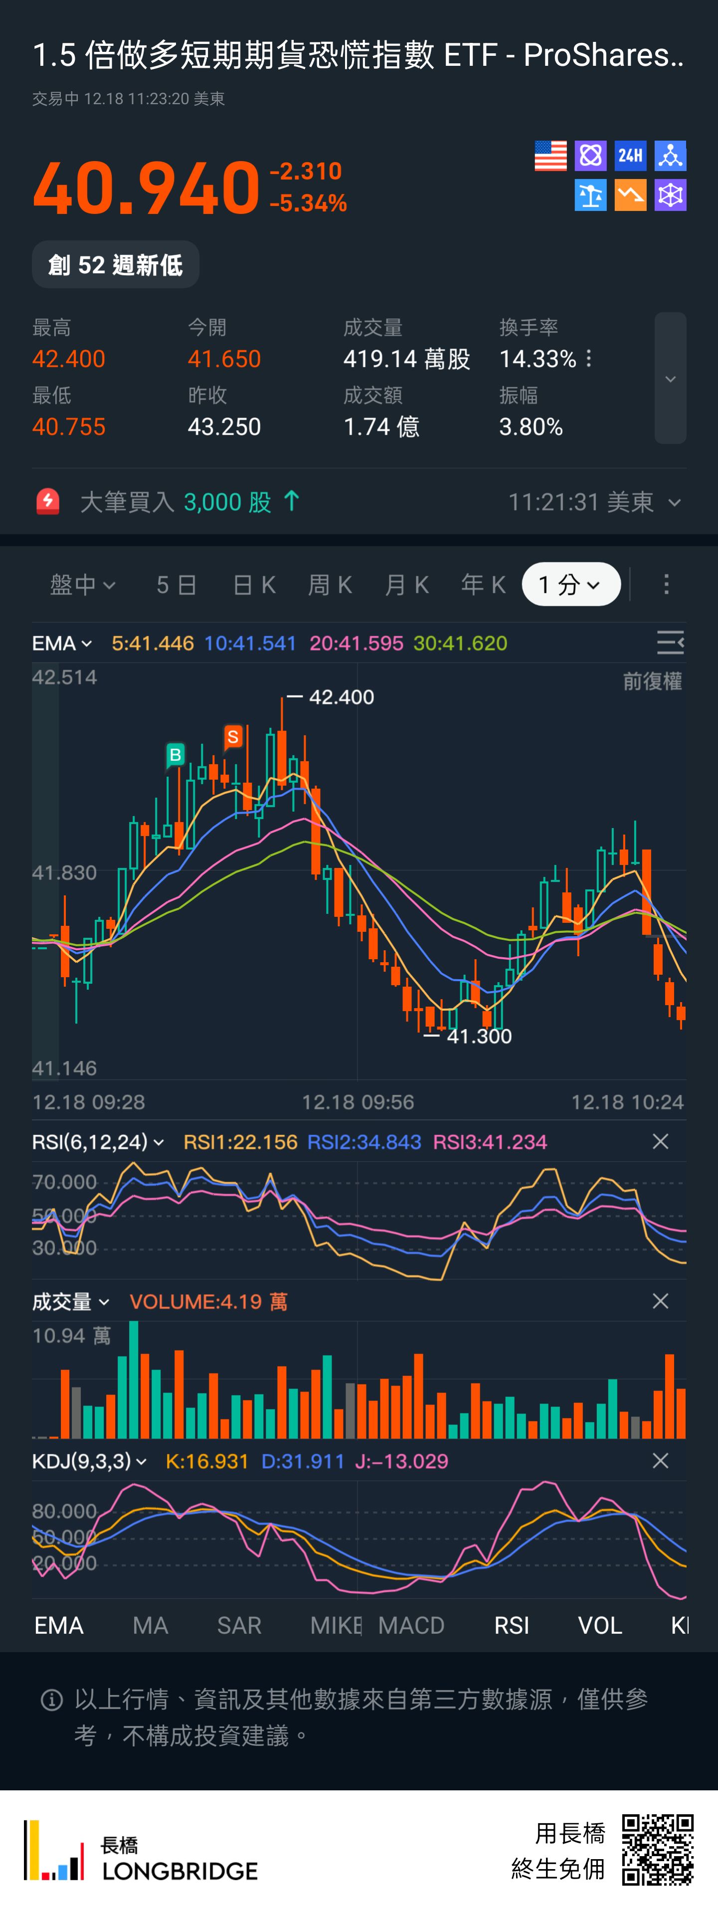Tap the green B buy marker

(175, 755)
